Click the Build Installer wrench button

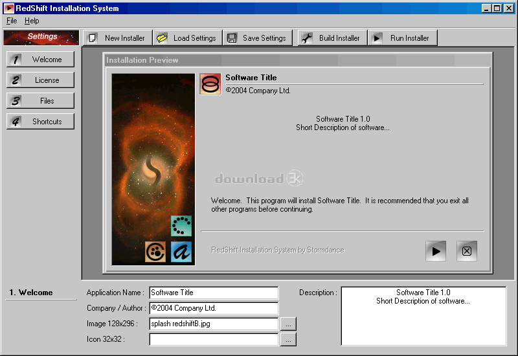pos(332,38)
